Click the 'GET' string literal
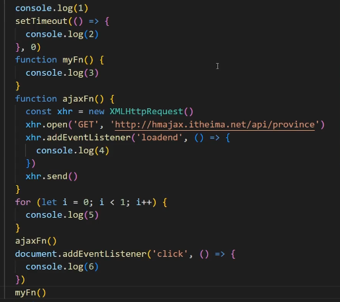 tap(85, 125)
